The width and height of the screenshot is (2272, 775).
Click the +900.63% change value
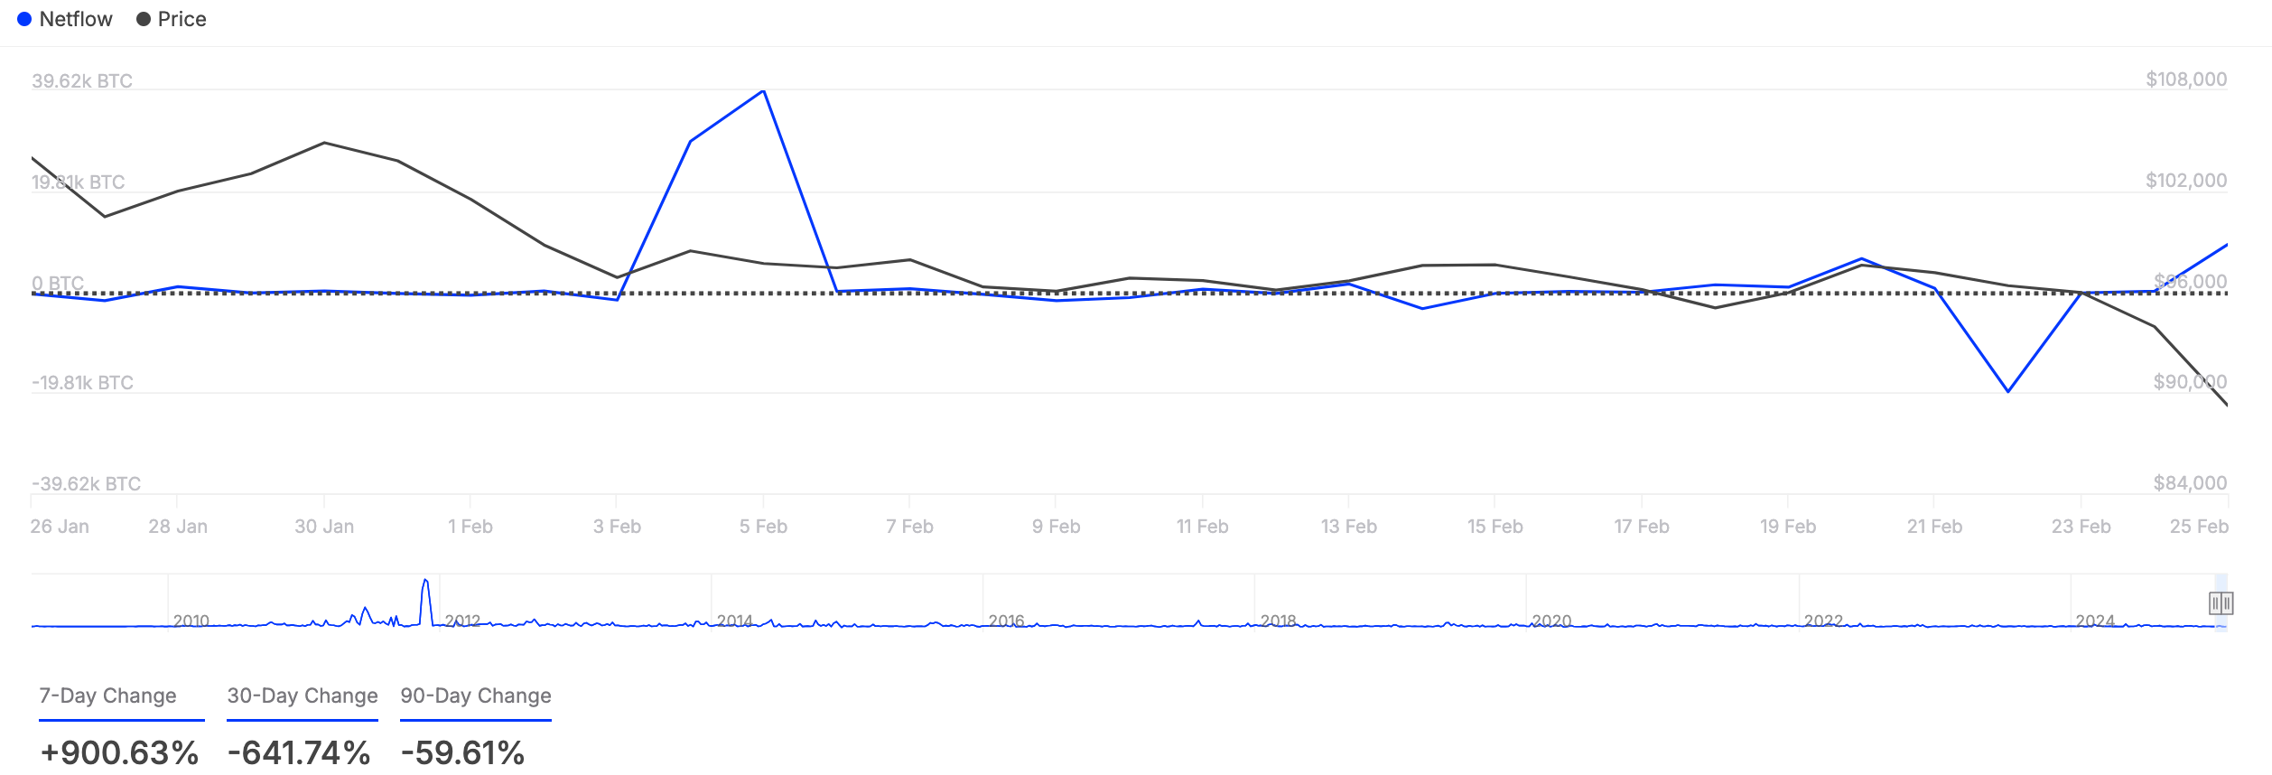pos(119,752)
